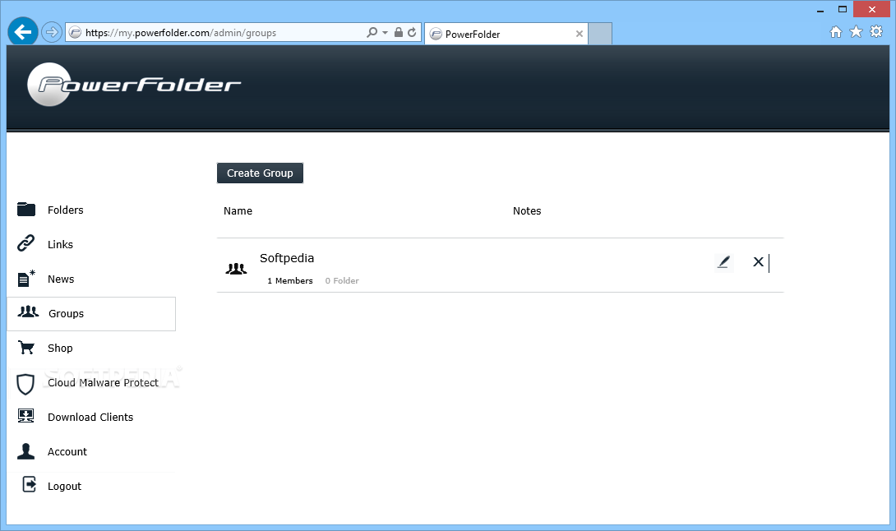The height and width of the screenshot is (531, 896).
Task: Select the Groups menu label
Action: pos(66,313)
